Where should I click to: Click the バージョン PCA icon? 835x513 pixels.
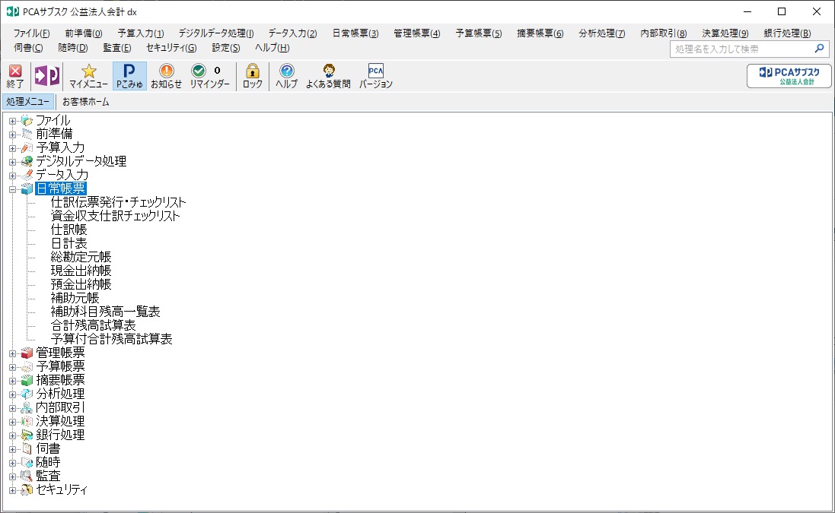(375, 76)
